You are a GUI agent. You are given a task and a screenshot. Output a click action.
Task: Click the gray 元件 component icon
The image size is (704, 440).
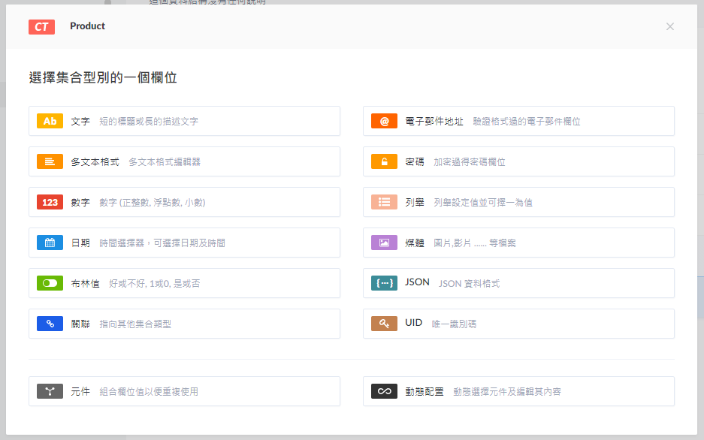tap(50, 391)
